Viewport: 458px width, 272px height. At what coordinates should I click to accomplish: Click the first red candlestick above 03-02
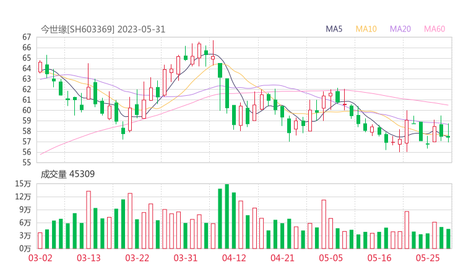click(x=40, y=67)
